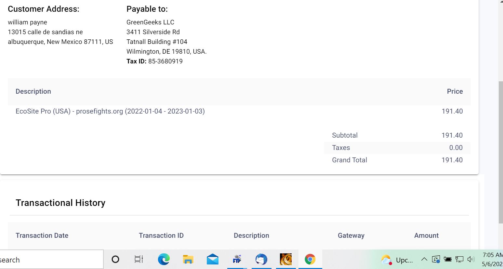Click the Gateway column header

351,235
